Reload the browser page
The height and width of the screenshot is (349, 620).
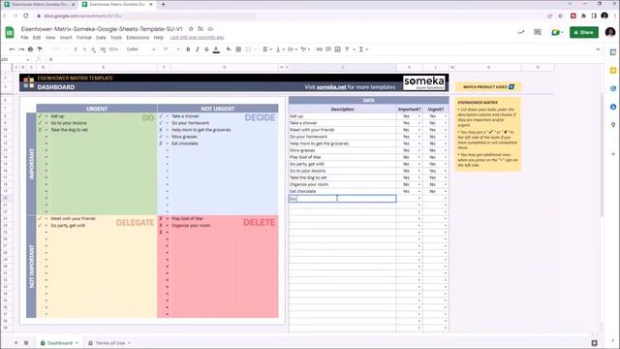[x=26, y=16]
